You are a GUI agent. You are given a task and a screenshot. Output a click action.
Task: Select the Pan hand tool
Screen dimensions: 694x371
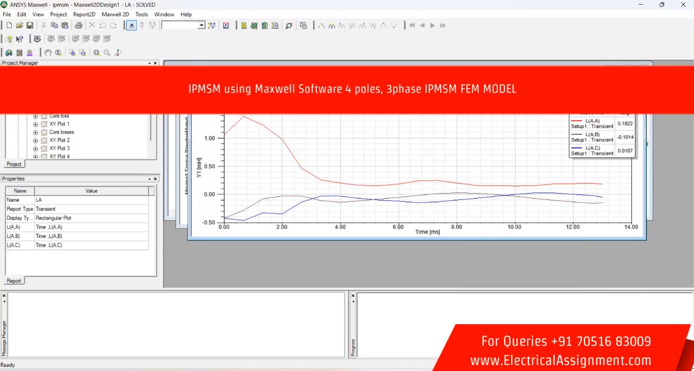coord(48,53)
